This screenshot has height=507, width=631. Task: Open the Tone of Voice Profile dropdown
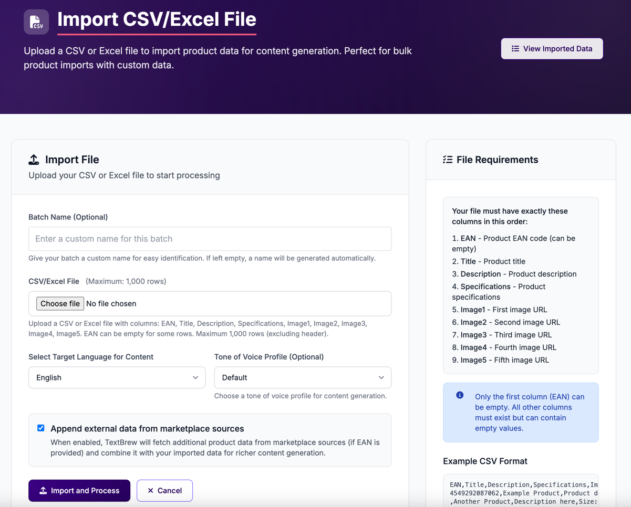coord(302,377)
